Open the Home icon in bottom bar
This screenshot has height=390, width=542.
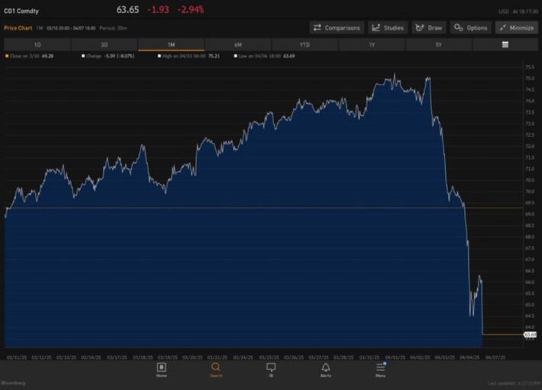[x=161, y=367]
